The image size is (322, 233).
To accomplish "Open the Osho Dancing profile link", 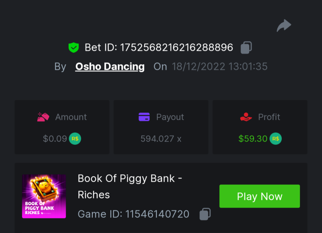I will pyautogui.click(x=110, y=67).
